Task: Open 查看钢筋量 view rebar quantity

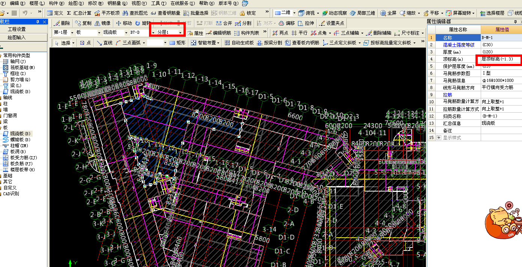Action: point(165,13)
